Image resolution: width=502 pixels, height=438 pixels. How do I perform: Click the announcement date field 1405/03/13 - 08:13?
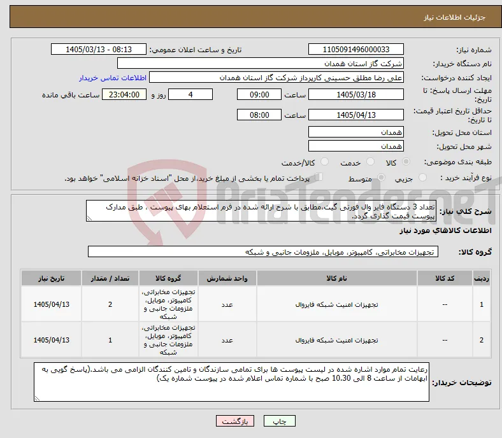99,49
